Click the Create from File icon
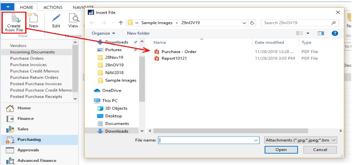Viewport: 353px width, 165px height. [14, 19]
